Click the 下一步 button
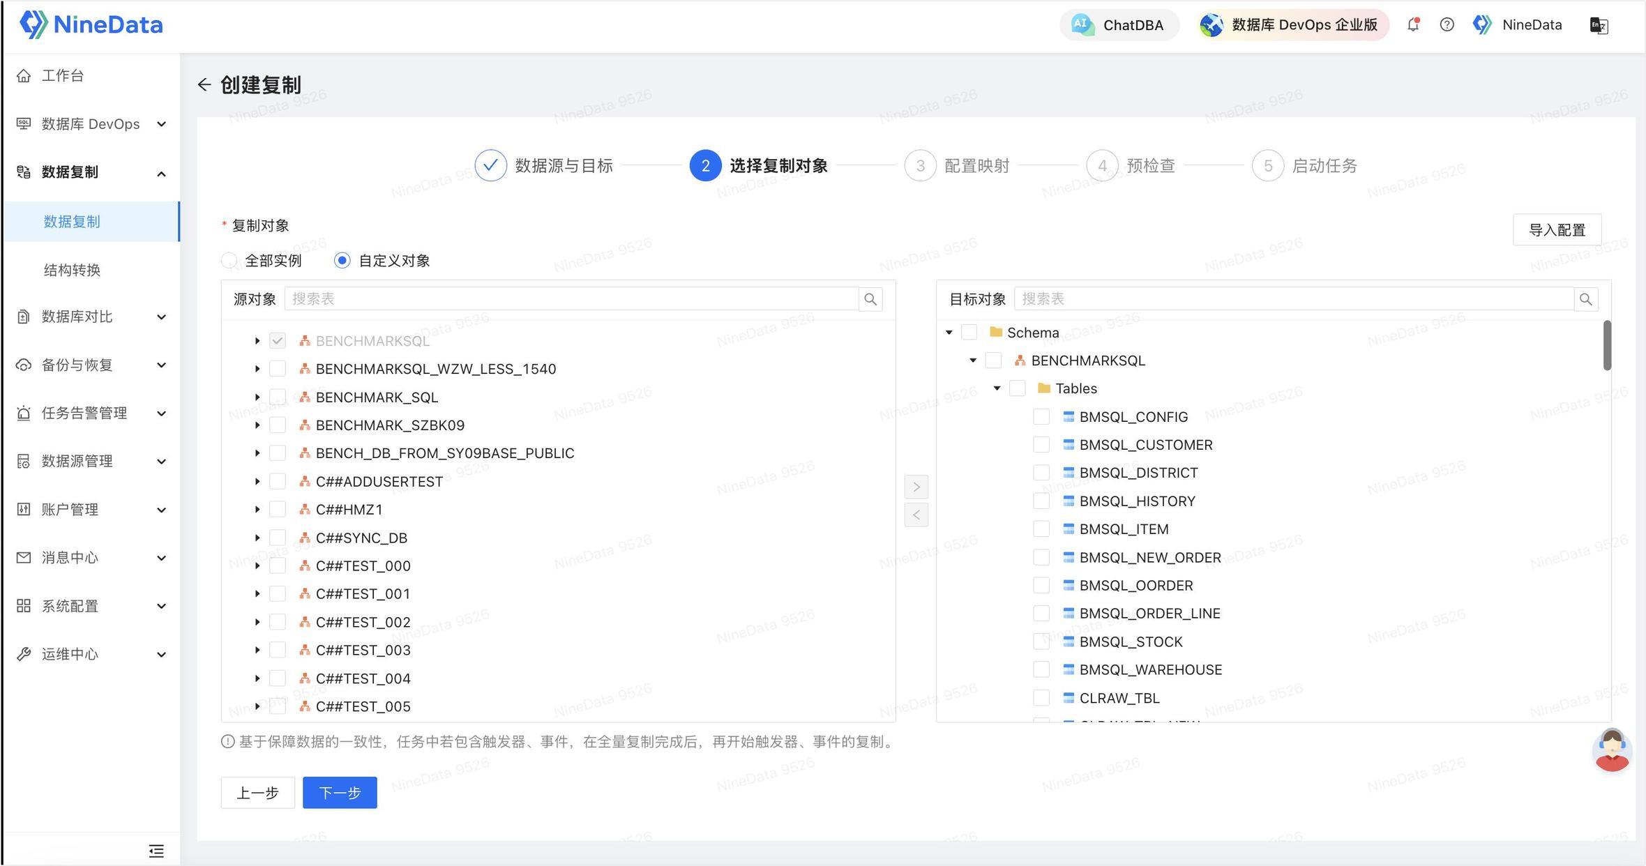Viewport: 1646px width, 866px height. 340,793
